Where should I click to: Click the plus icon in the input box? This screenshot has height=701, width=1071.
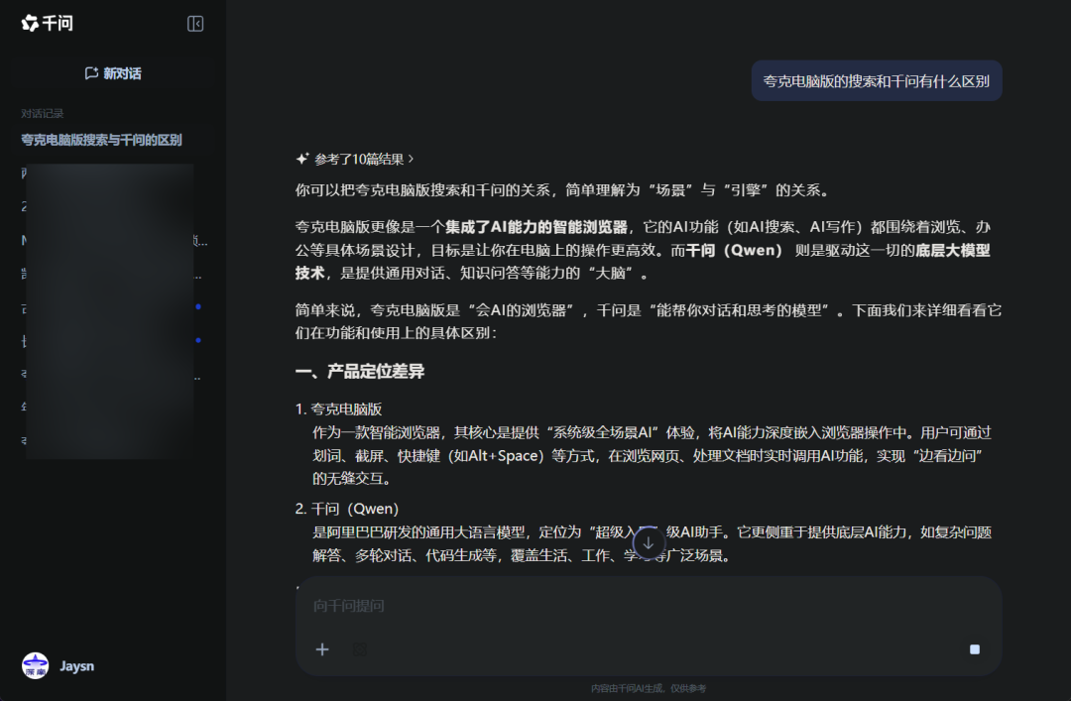tap(321, 649)
